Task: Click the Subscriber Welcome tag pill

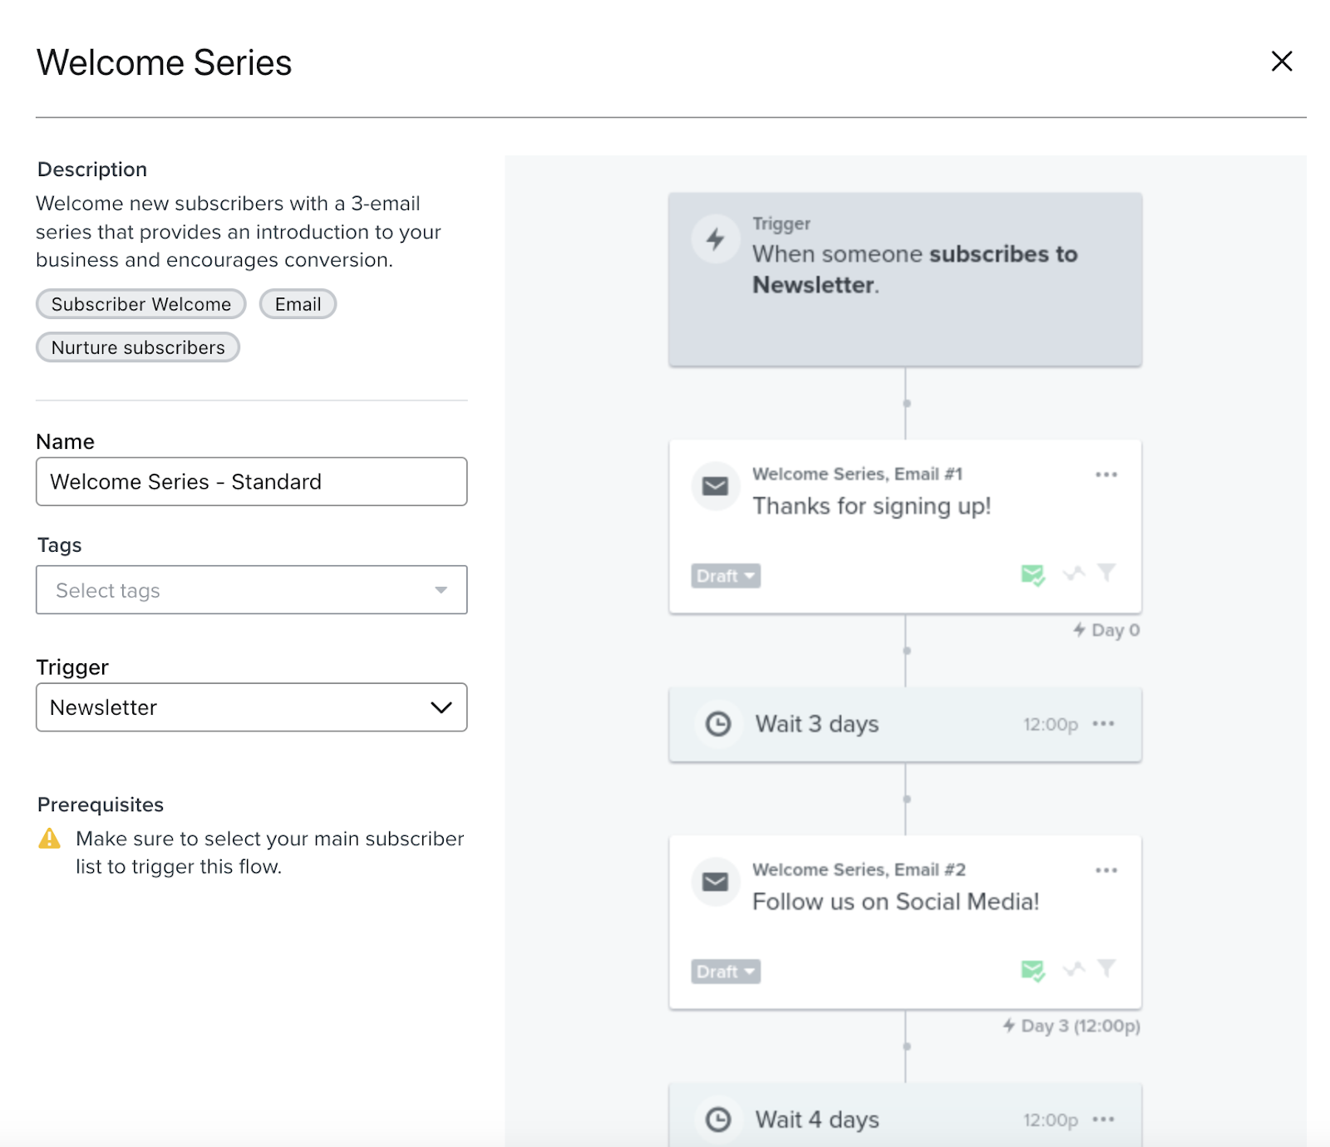Action: click(140, 304)
